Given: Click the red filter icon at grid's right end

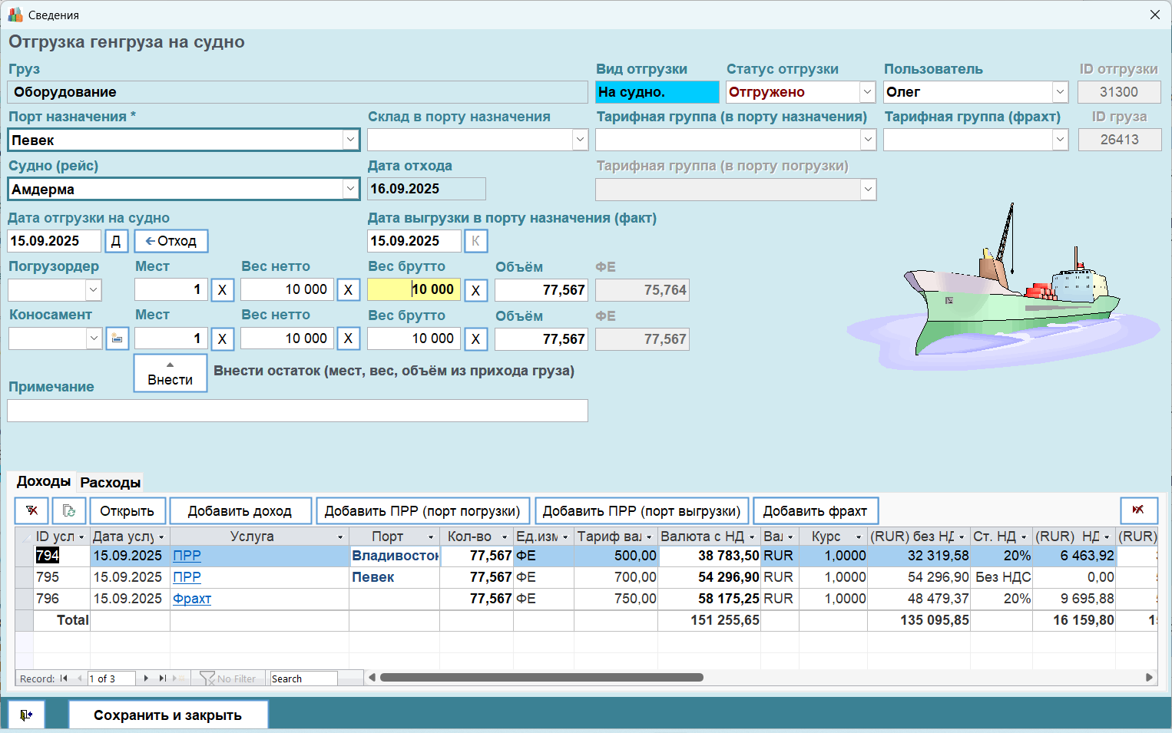Looking at the screenshot, I should coord(1138,510).
